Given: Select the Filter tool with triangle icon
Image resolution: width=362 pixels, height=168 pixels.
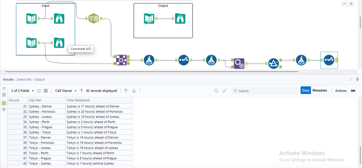Looking at the screenshot, I should (x=273, y=63).
